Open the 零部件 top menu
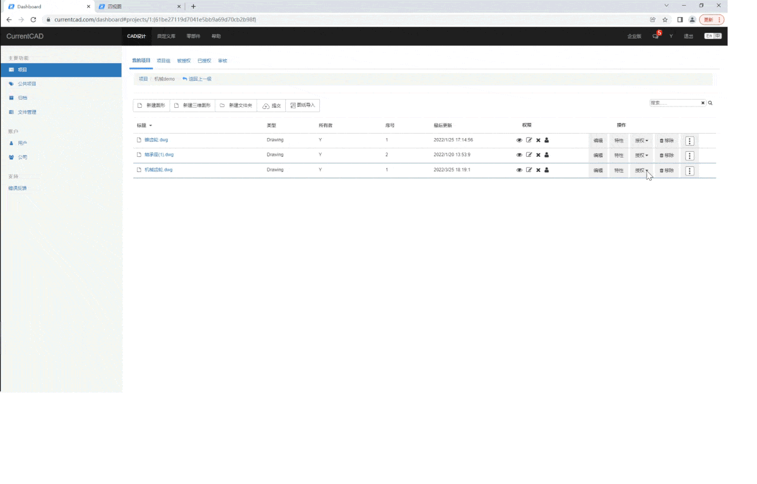Viewport: 757px width, 484px height. tap(193, 36)
